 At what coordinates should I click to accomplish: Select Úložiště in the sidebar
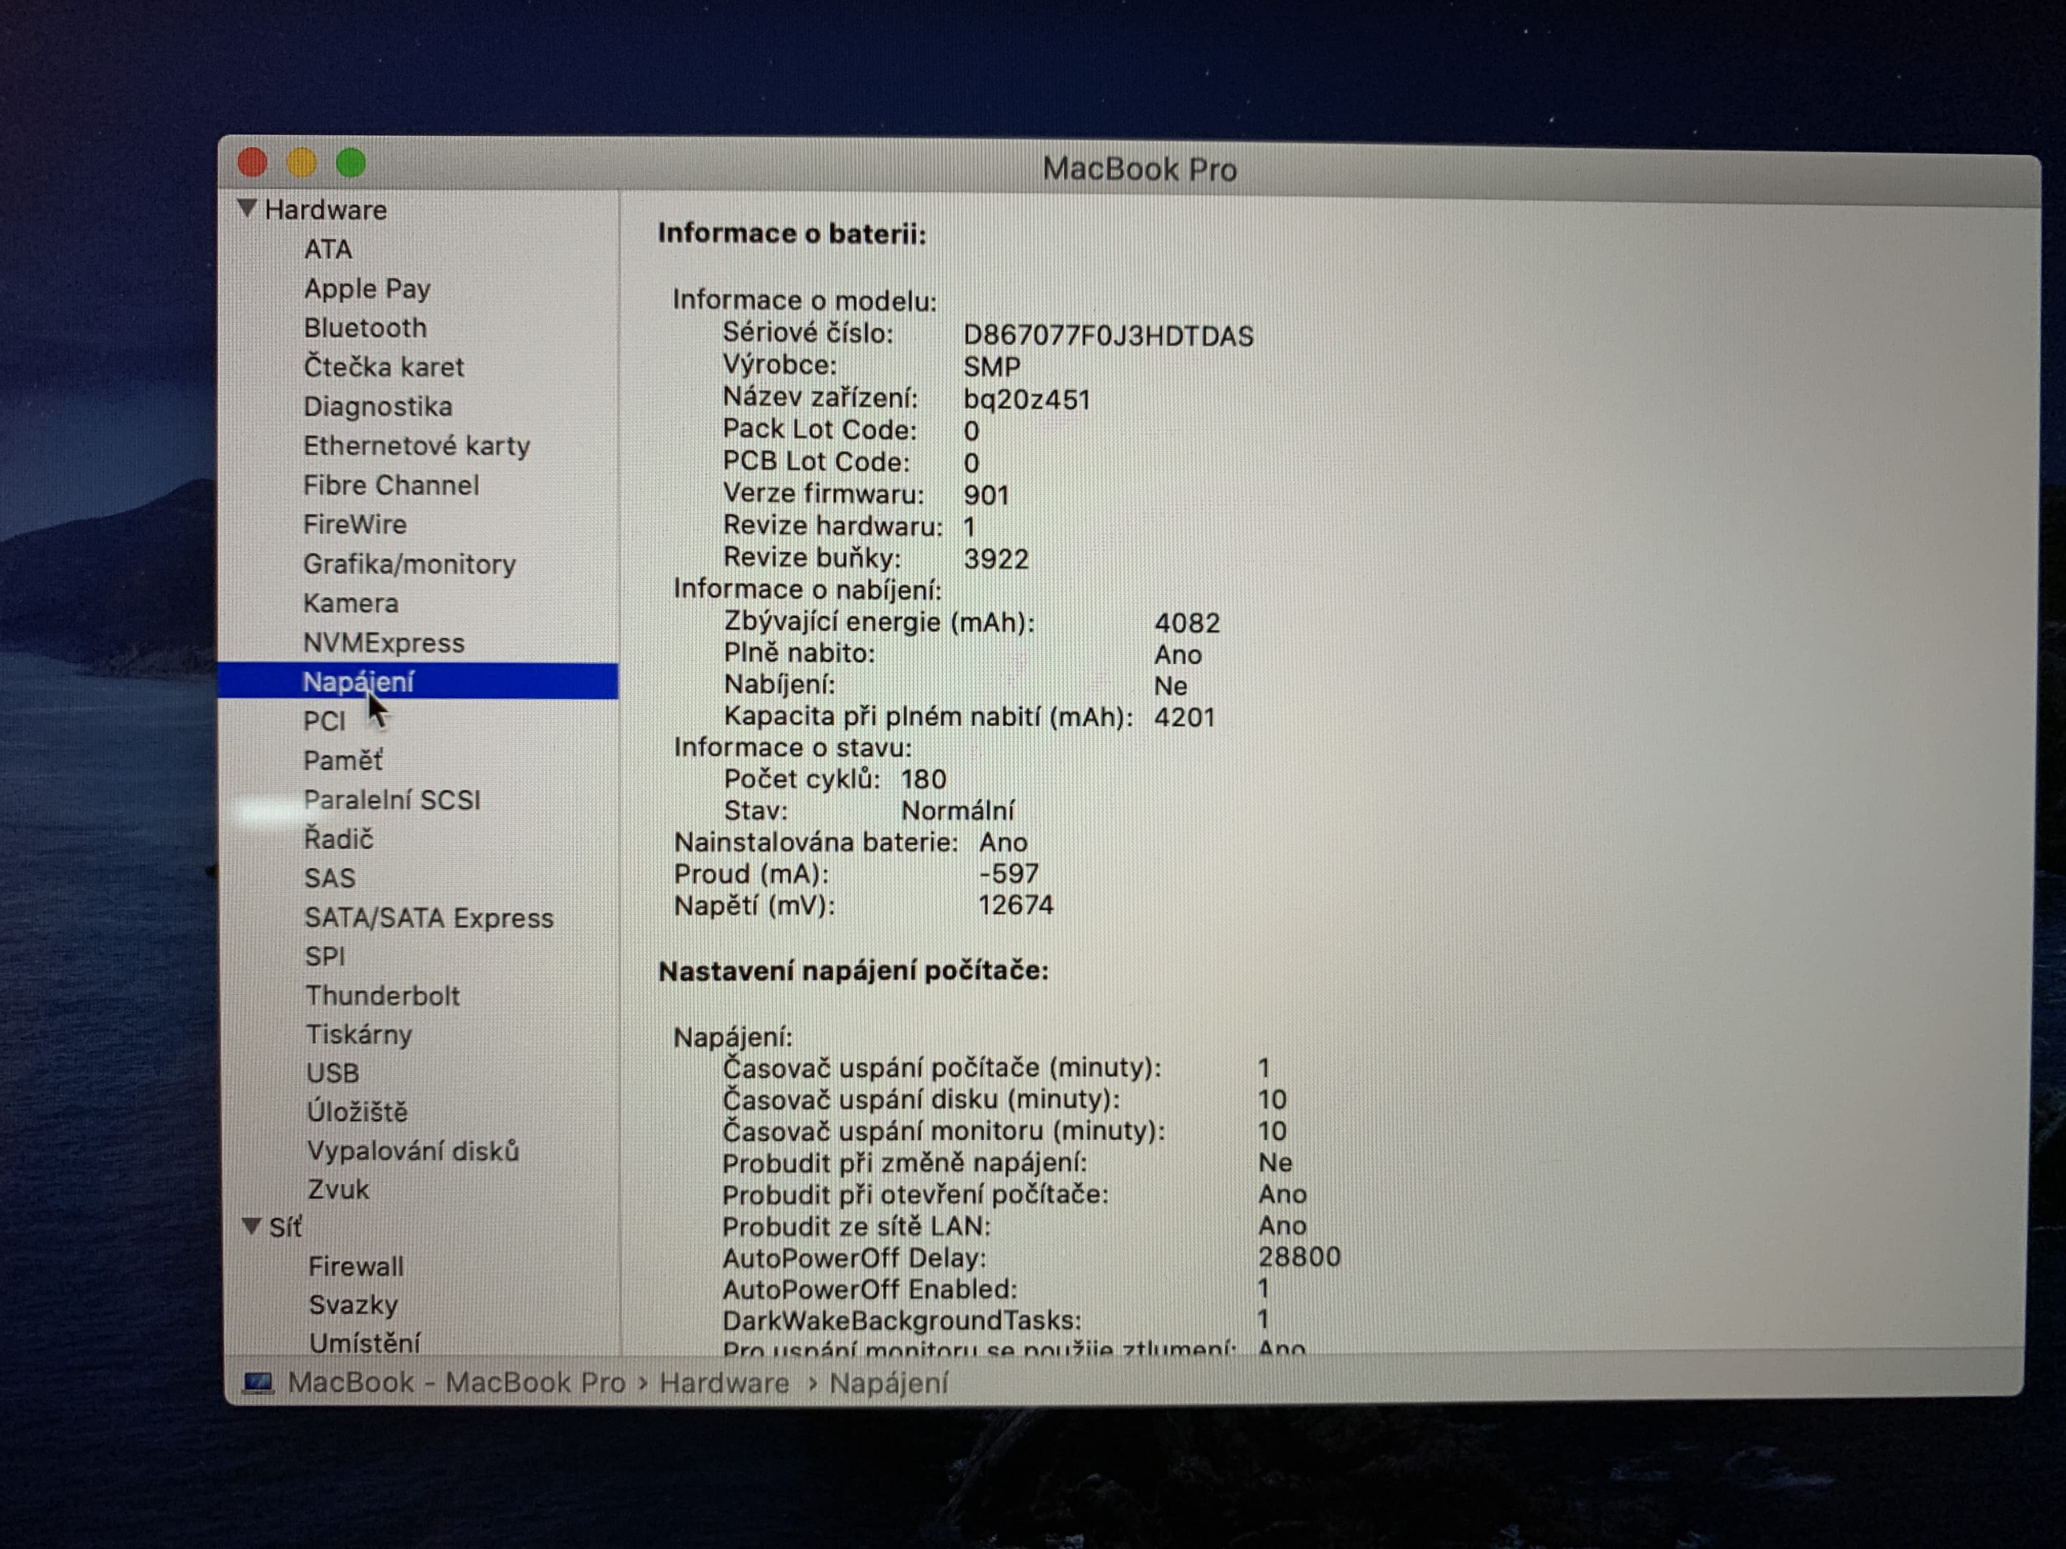pyautogui.click(x=357, y=1112)
